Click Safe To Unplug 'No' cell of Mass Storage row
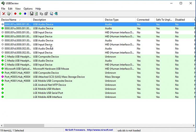This screenshot has width=196, height=132. pyautogui.click(x=158, y=77)
